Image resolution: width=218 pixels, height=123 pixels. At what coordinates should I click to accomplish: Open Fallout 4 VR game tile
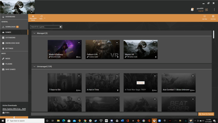(103, 50)
